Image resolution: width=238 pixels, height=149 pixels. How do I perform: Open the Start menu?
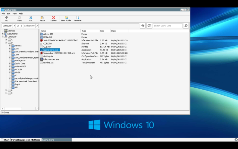tap(5, 140)
